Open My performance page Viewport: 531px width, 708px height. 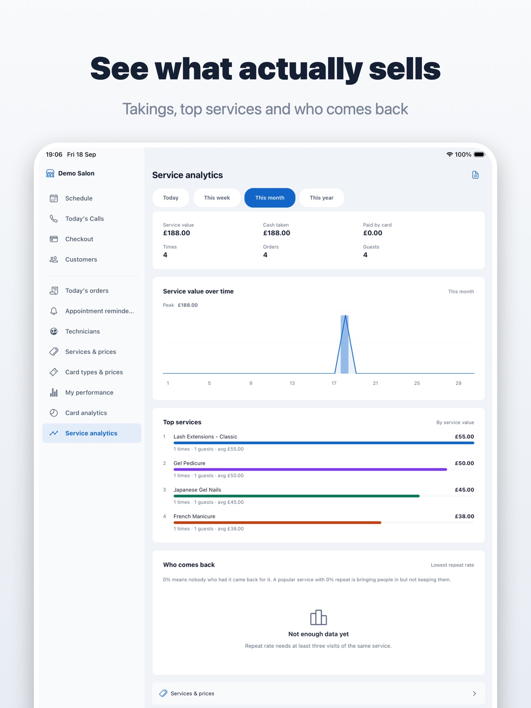(x=92, y=392)
